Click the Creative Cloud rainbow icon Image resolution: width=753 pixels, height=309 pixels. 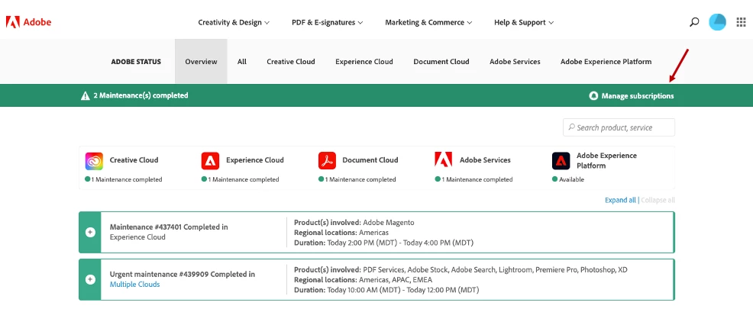point(94,161)
